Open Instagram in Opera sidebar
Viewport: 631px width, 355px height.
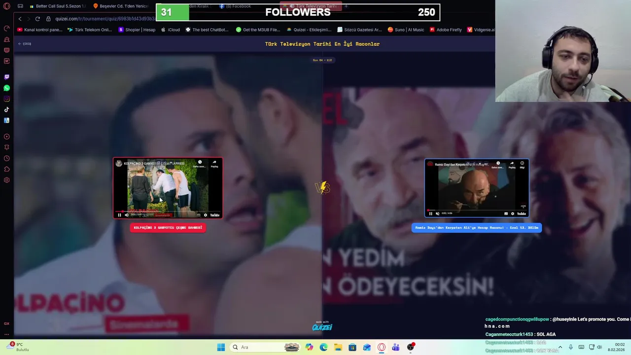[7, 99]
